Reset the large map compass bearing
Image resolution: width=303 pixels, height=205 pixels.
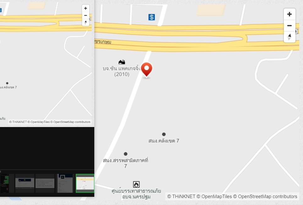click(289, 37)
